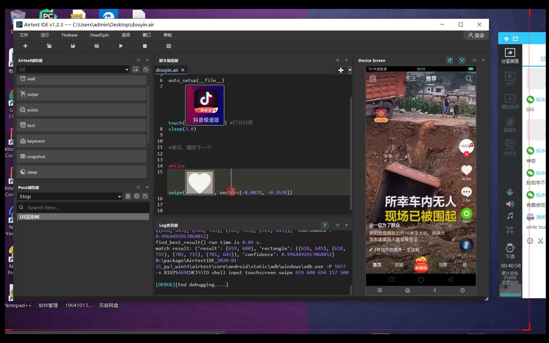Viewport: 549px width, 343px height.
Task: Click the new script plus icon
Action: [25, 46]
